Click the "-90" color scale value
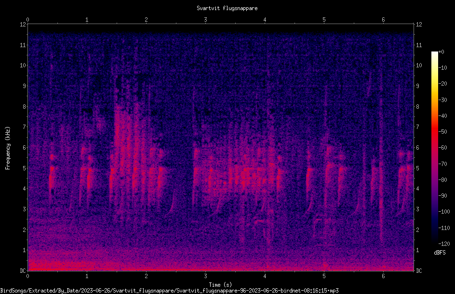 442,196
